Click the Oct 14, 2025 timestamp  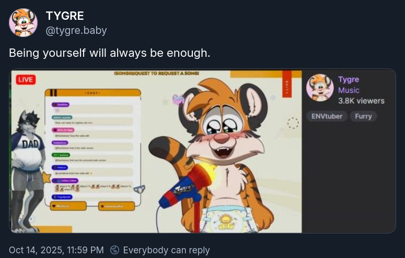(x=56, y=250)
